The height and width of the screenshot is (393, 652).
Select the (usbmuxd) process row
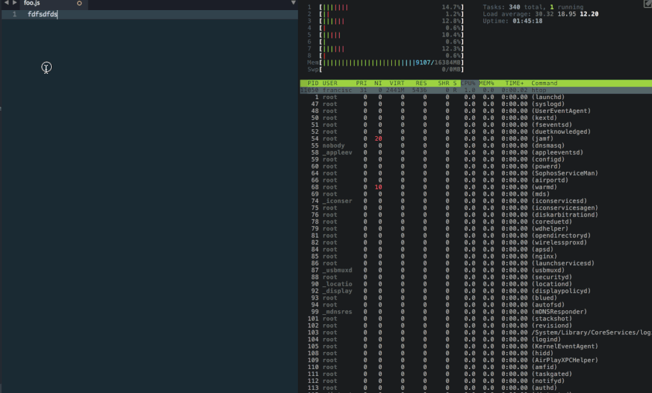tap(476, 270)
